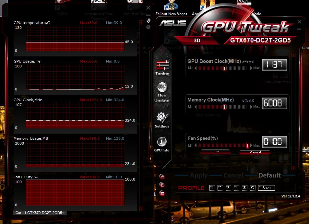
Task: Decrease Fan Speed with Min arrow
Action: [x=196, y=146]
